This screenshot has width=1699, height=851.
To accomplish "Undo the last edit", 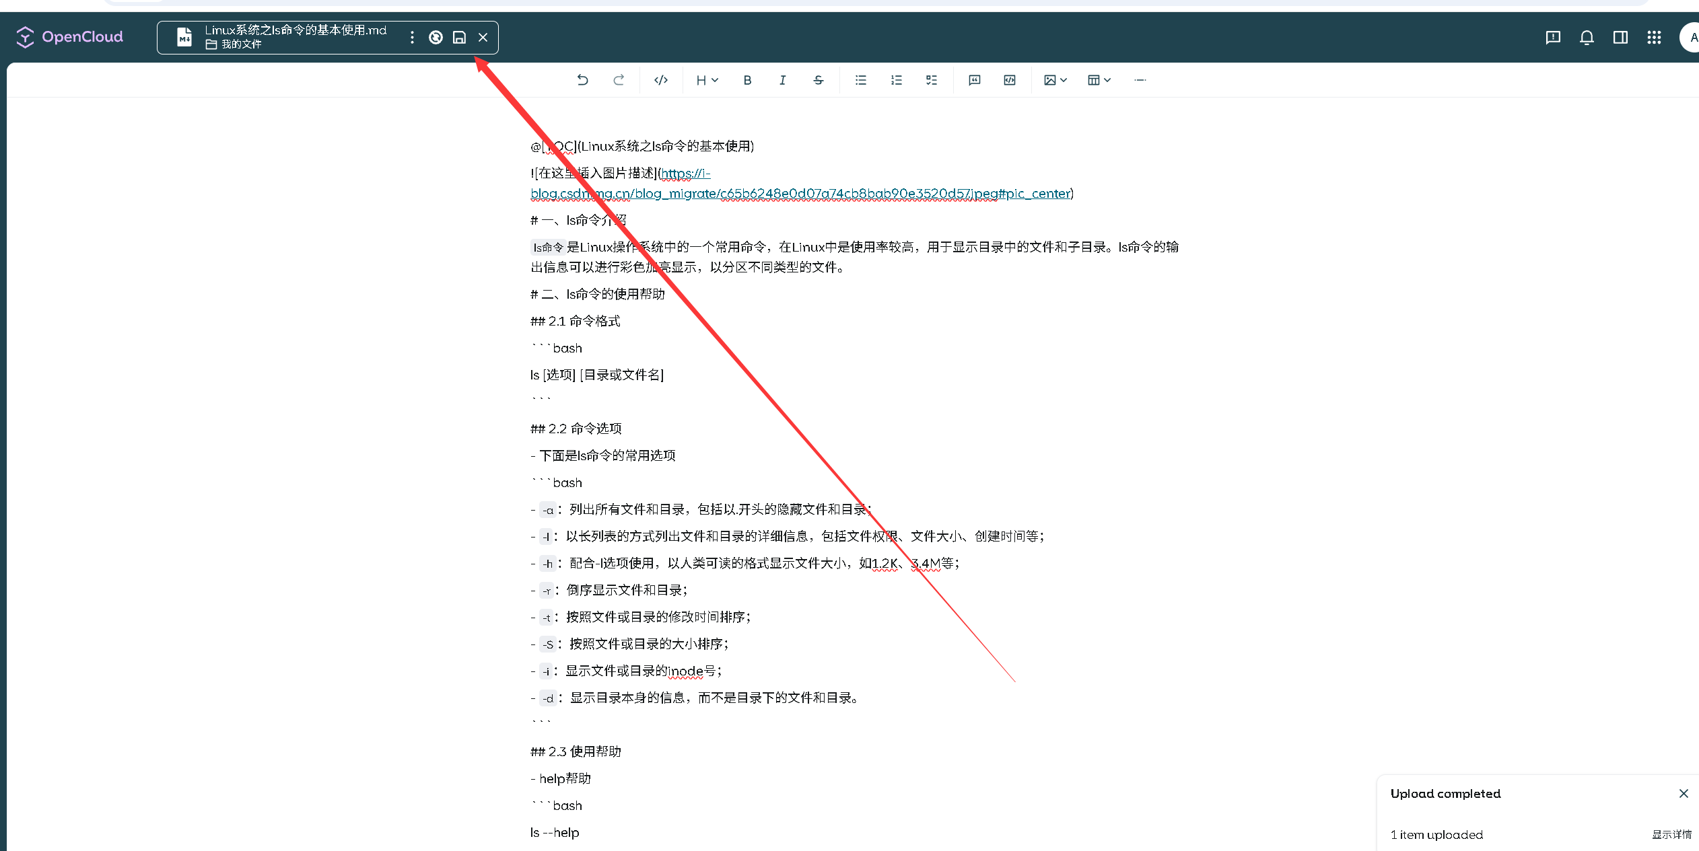I will [582, 80].
